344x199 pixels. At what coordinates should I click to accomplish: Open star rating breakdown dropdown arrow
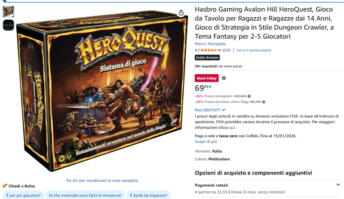tap(219, 50)
